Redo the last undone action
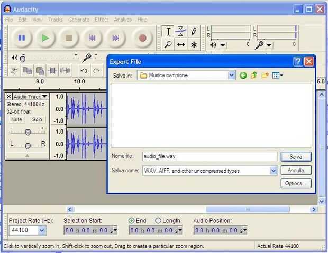 [x=96, y=71]
